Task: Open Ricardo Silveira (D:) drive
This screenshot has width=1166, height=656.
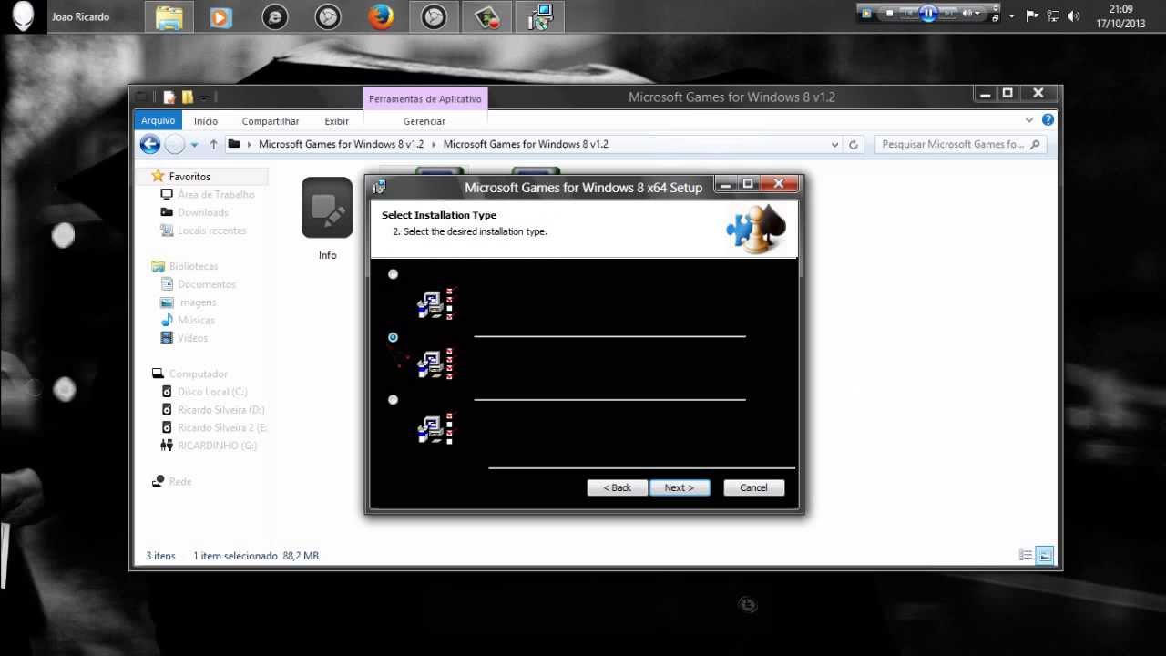Action: click(220, 410)
